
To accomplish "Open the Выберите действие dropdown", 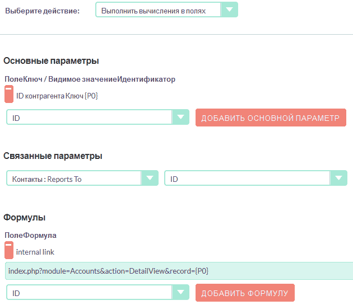I will pos(166,10).
